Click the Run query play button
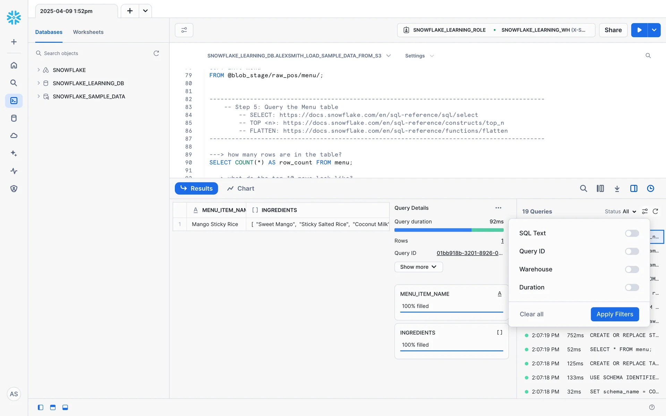The image size is (666, 416). [639, 30]
